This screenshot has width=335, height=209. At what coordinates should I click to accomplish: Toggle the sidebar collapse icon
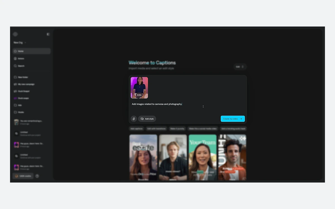point(48,34)
